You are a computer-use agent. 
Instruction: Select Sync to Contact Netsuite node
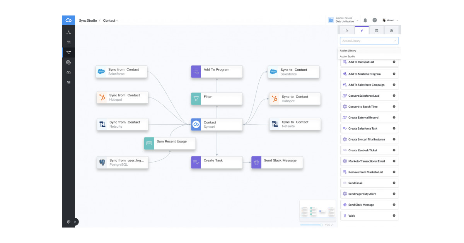295,124
